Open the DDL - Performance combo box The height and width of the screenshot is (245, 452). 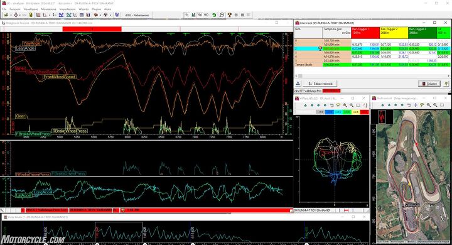coord(137,15)
